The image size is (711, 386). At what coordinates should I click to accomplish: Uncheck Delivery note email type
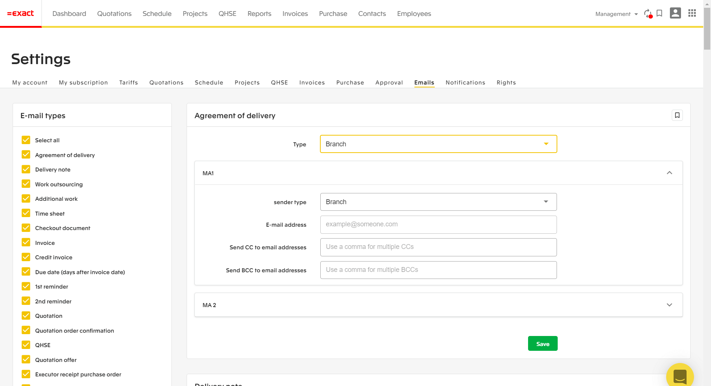(26, 169)
